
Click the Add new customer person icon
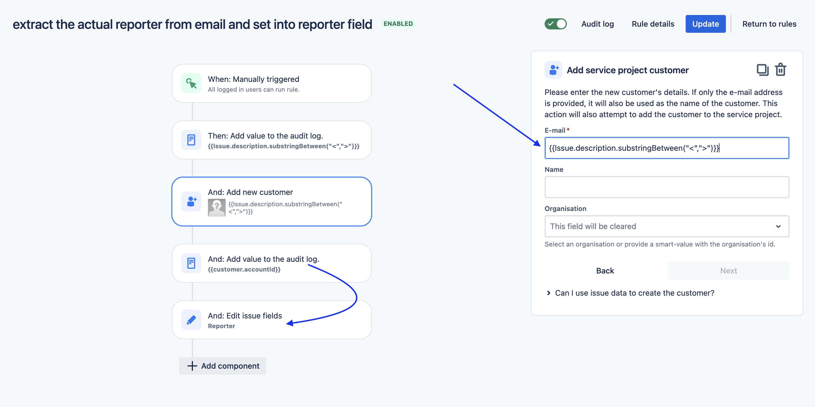pyautogui.click(x=191, y=201)
